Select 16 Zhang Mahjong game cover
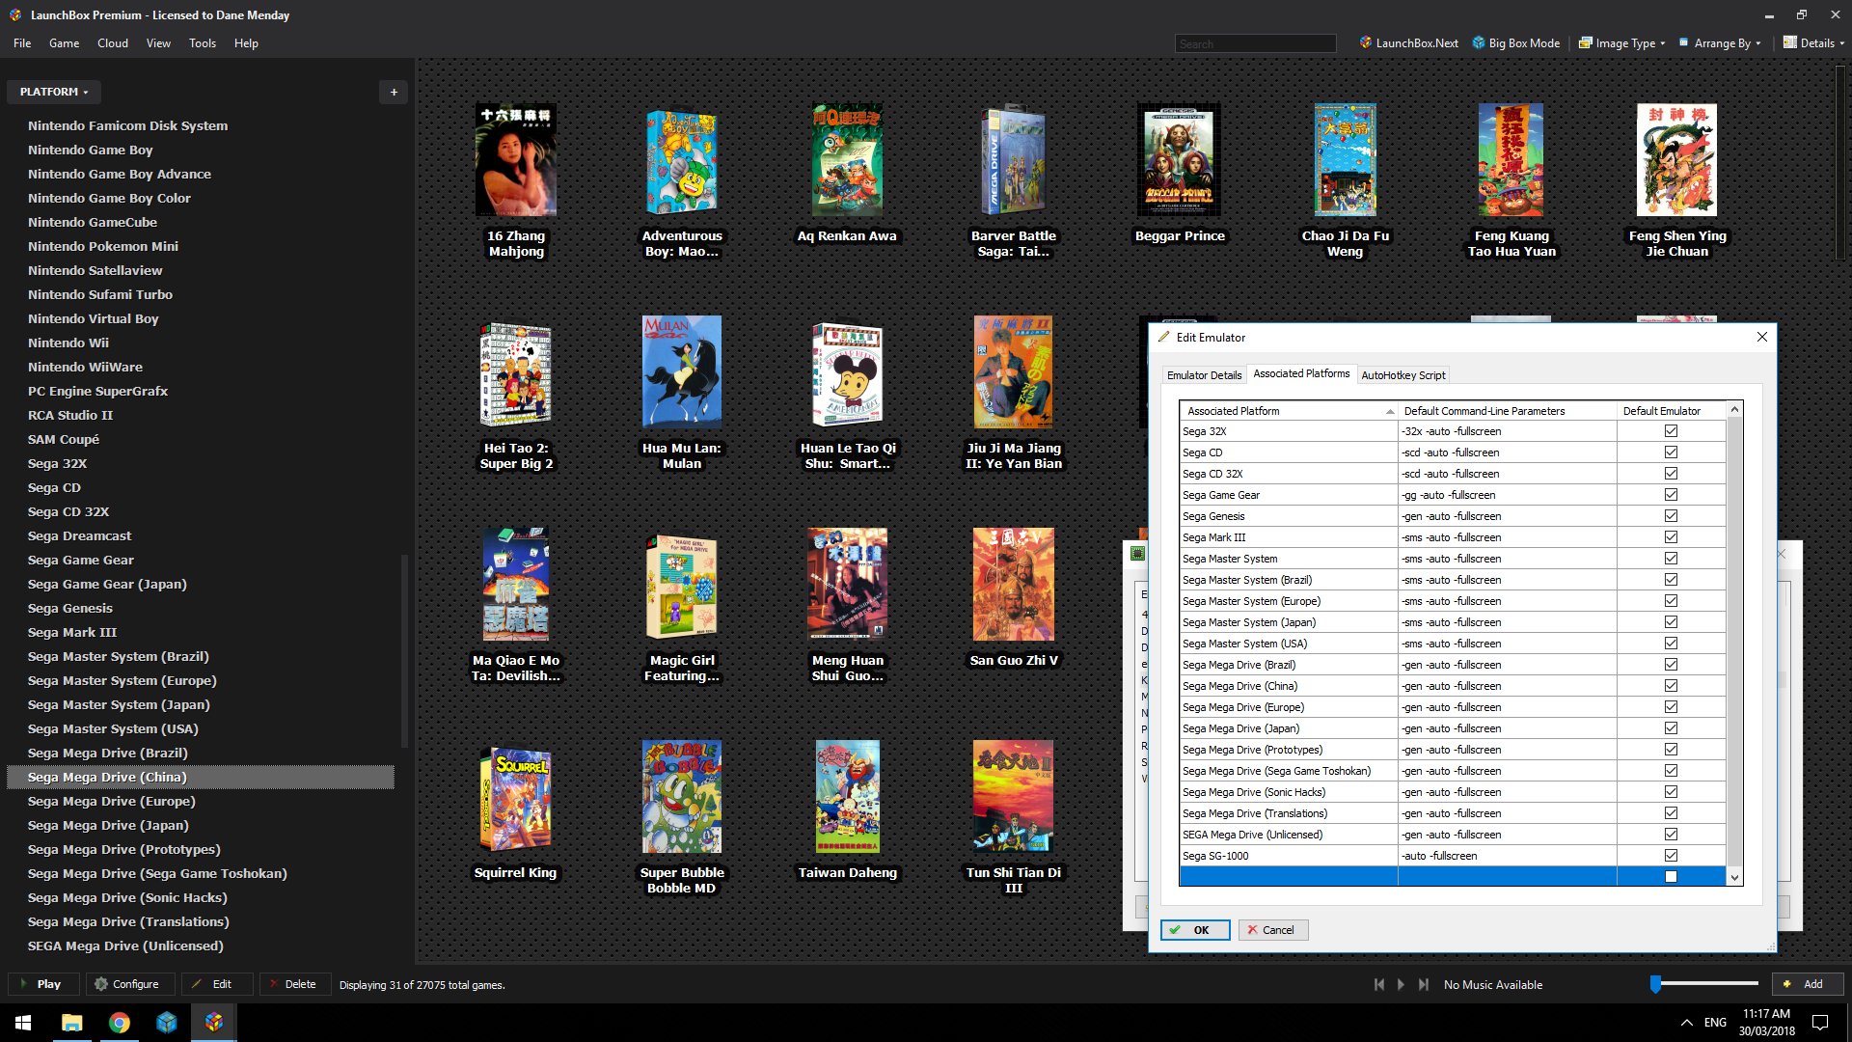This screenshot has height=1042, width=1852. [516, 160]
